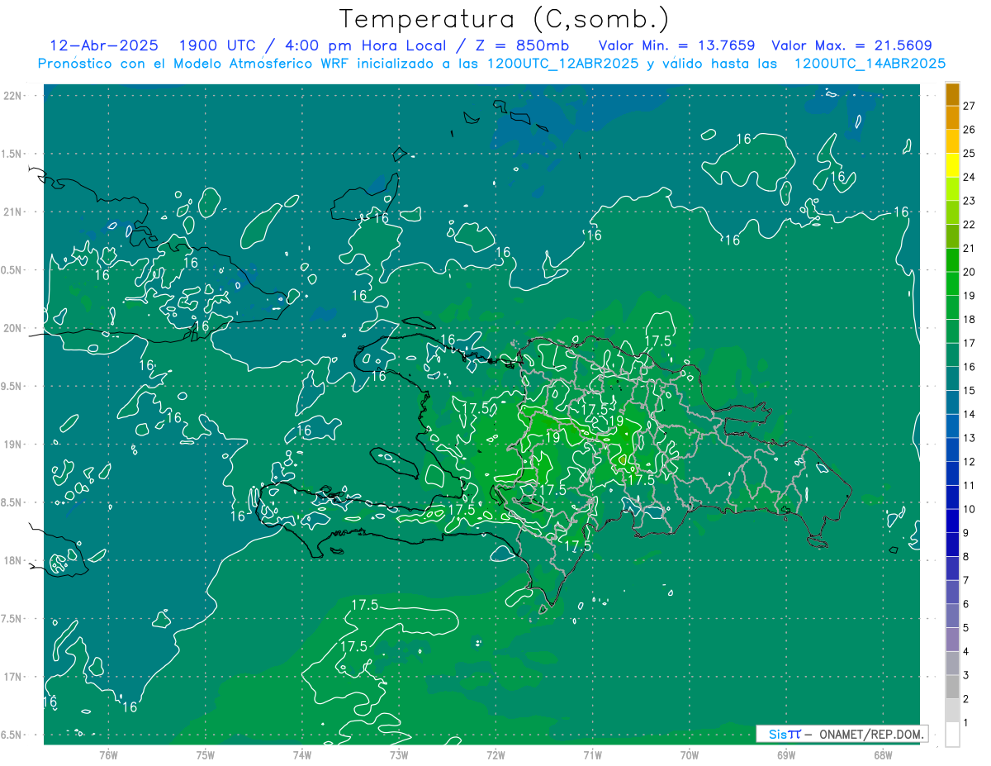Click the "Valor Min. = 13.7659" readout
The height and width of the screenshot is (766, 991).
tap(676, 45)
